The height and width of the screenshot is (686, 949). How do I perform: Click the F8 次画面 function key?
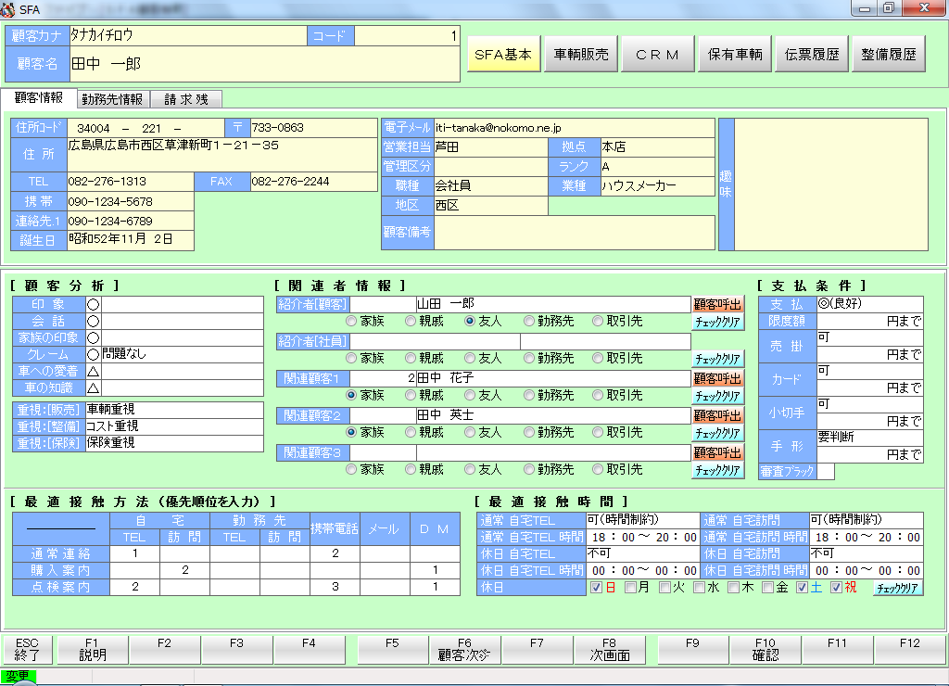pyautogui.click(x=610, y=650)
